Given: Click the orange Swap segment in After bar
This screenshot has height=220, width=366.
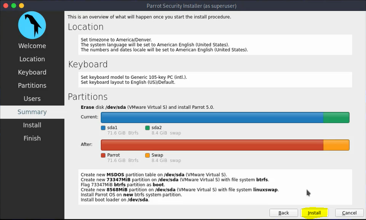Looking at the screenshot, I should [x=336, y=145].
